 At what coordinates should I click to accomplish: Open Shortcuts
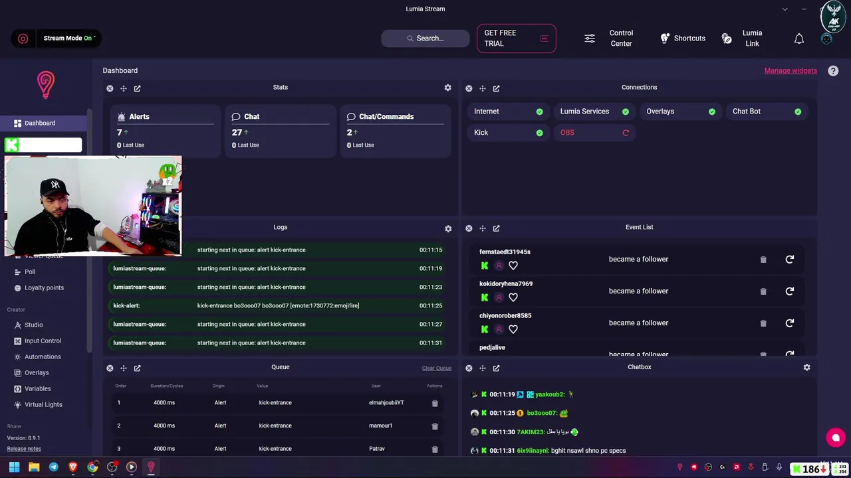(x=683, y=39)
